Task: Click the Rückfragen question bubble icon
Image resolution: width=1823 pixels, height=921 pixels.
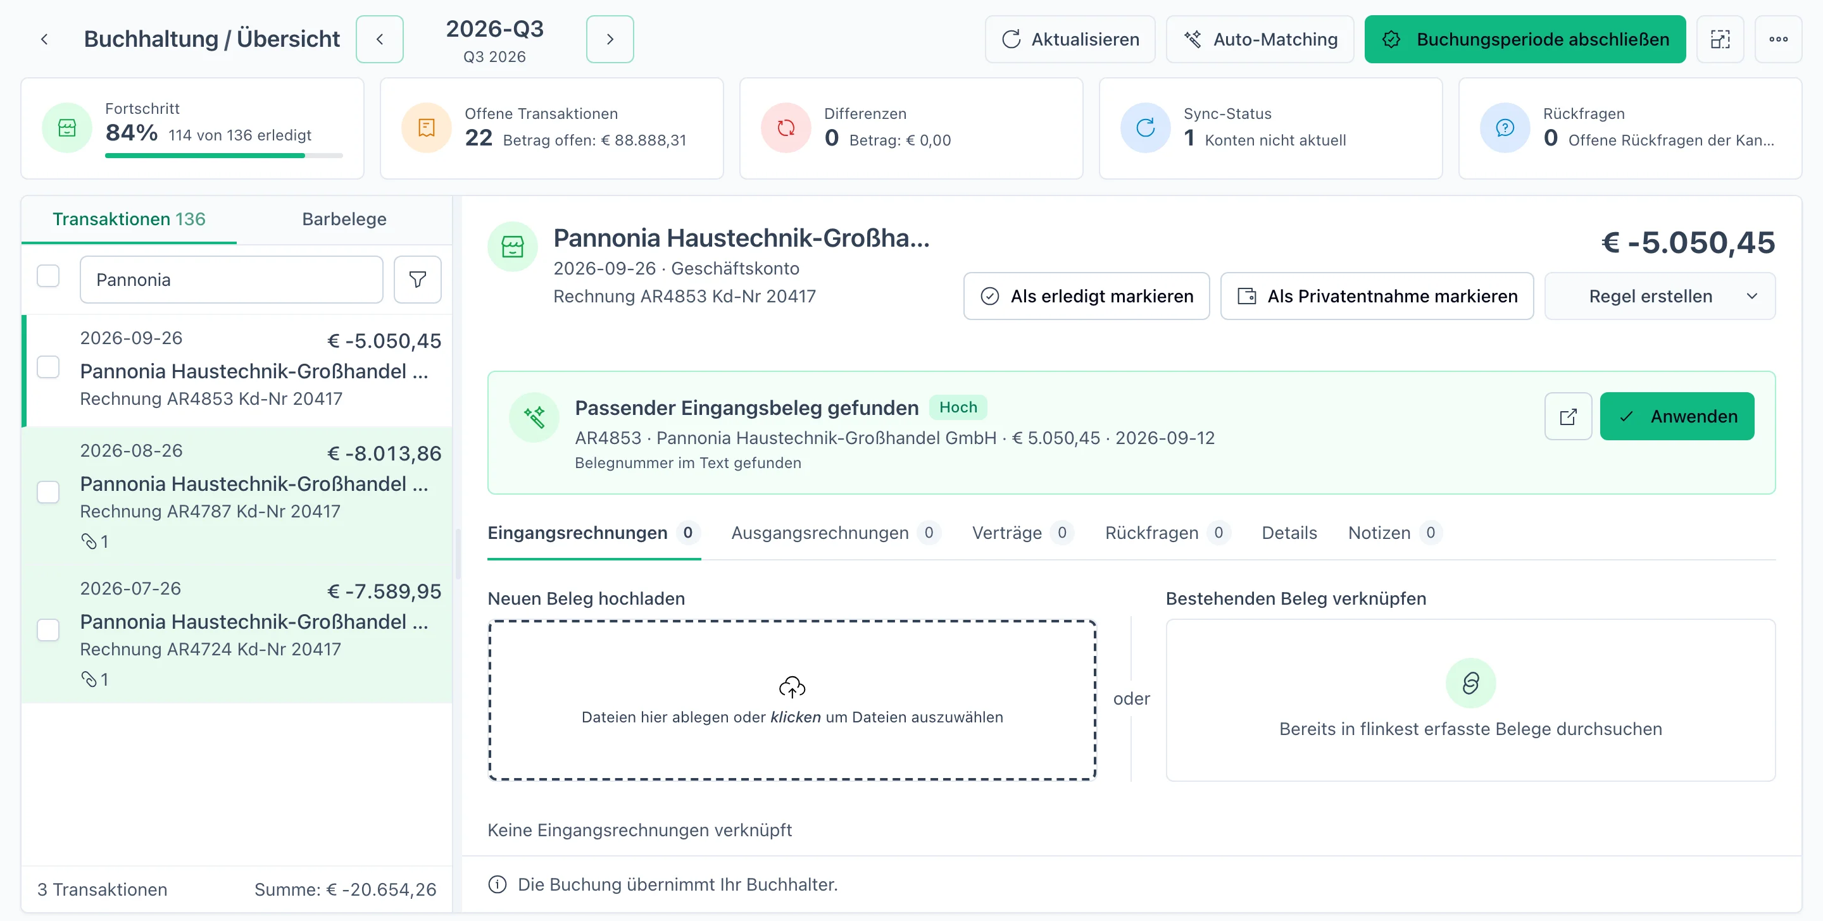Action: 1505,128
